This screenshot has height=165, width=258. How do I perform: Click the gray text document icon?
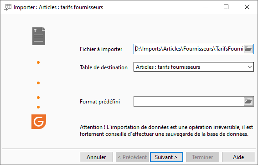[39, 36]
